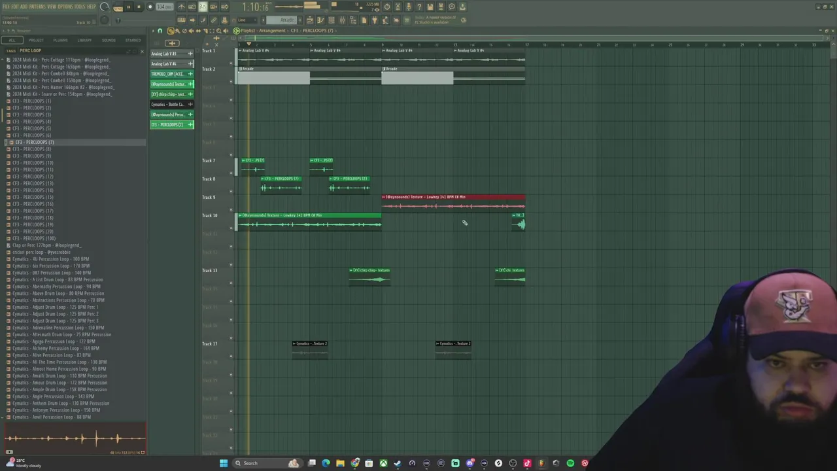
Task: Click the audio clips filter icon above picker
Action: point(171,43)
